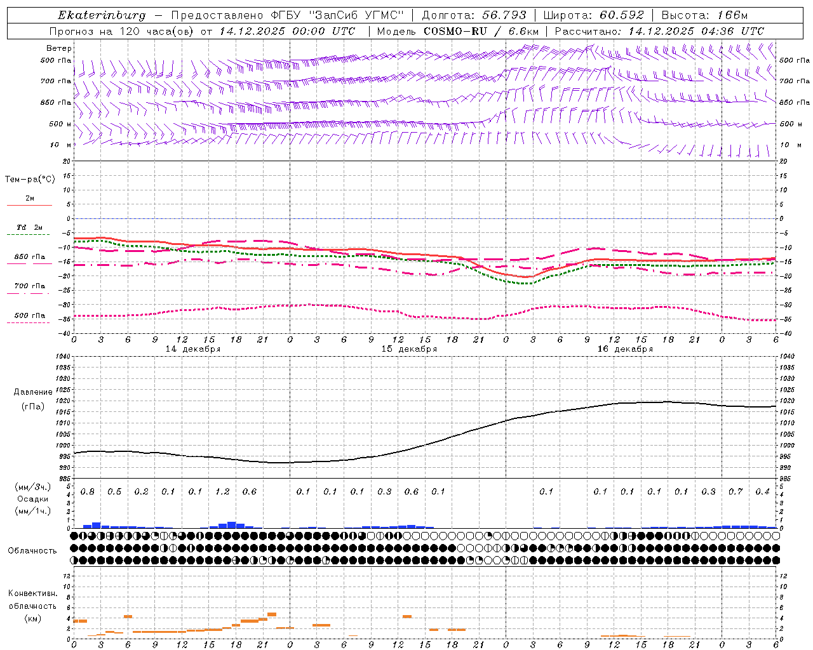Viewport: 813px width, 650px height.
Task: Click the 'Облачность' cloud cover label
Action: point(32,550)
